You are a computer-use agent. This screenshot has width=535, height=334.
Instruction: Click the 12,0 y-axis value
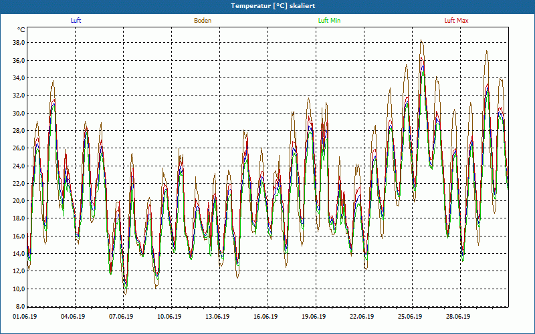tap(19, 271)
